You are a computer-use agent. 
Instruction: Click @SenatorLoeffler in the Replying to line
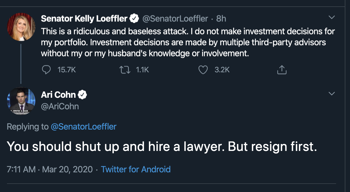pyautogui.click(x=83, y=127)
